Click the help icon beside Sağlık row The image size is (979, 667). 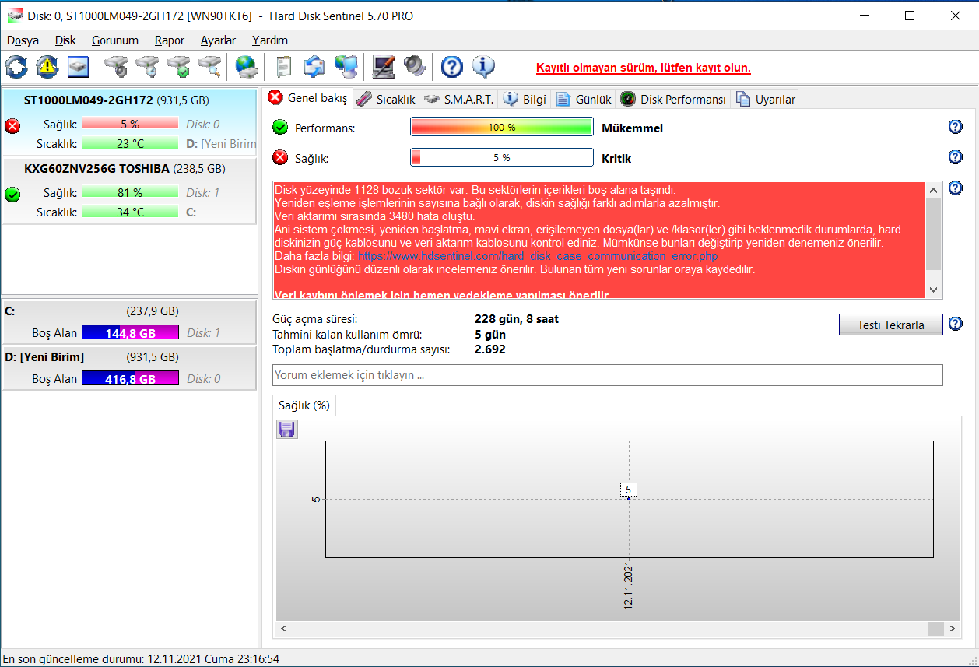tap(956, 157)
